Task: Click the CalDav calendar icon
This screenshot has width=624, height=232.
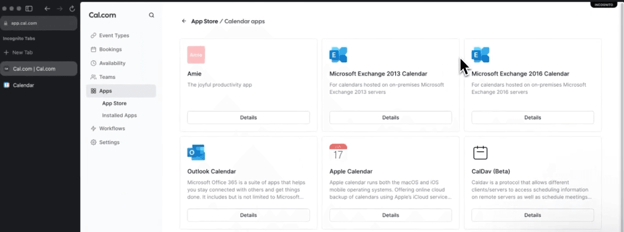Action: point(480,152)
